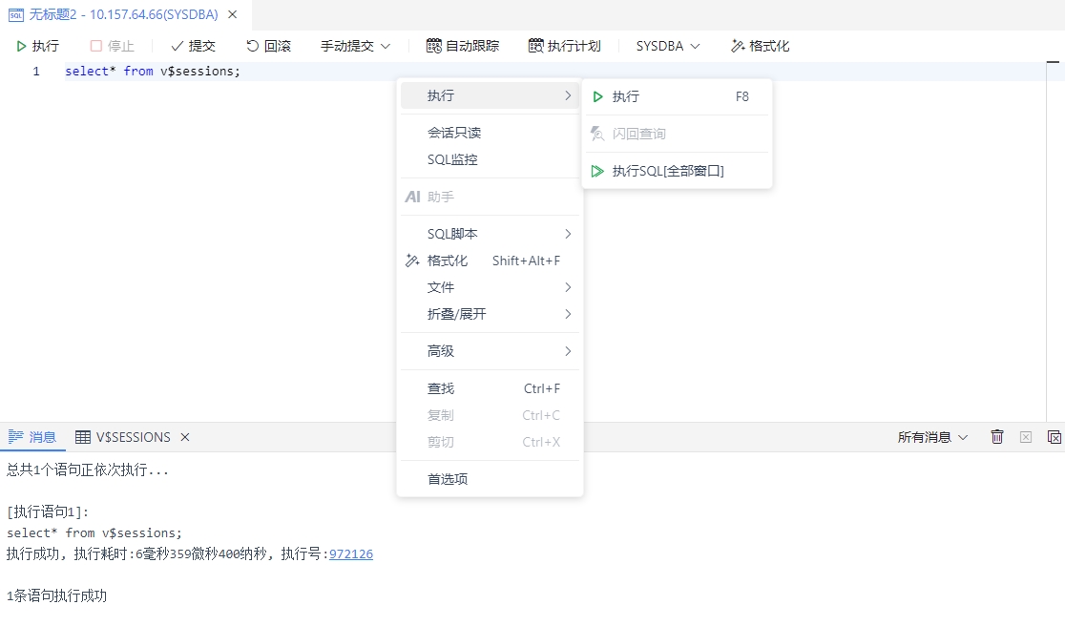Screen dimensions: 1065x626
Task: Open execution number link 972126
Action: pos(351,554)
